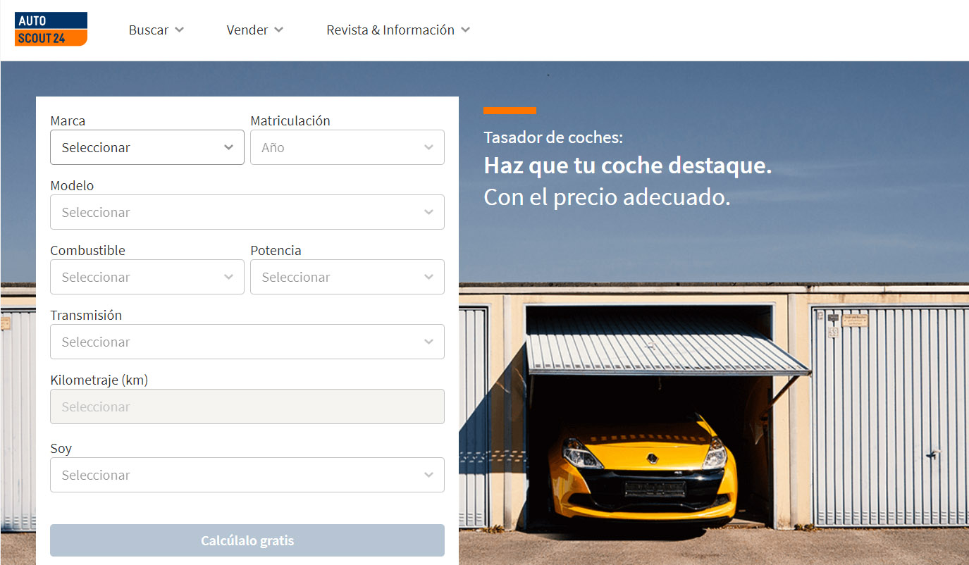Open the Soy dropdown

(x=247, y=475)
